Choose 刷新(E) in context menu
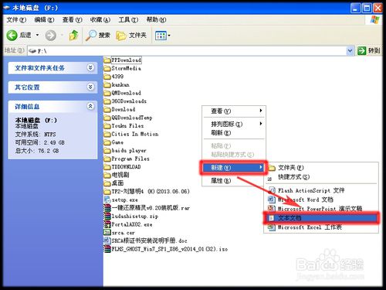Screen dimensions: 386x290 click(234, 133)
